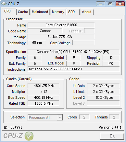This screenshot has height=142, width=126.
Task: Click the Multiplier value x 12
Action: pos(44,92)
